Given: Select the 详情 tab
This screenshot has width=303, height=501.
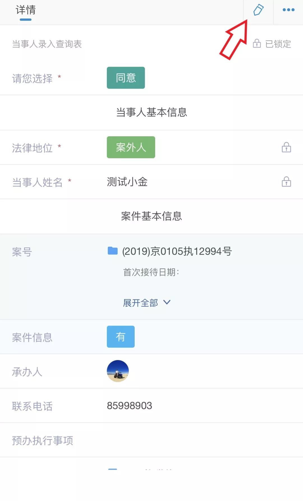Looking at the screenshot, I should tap(26, 10).
